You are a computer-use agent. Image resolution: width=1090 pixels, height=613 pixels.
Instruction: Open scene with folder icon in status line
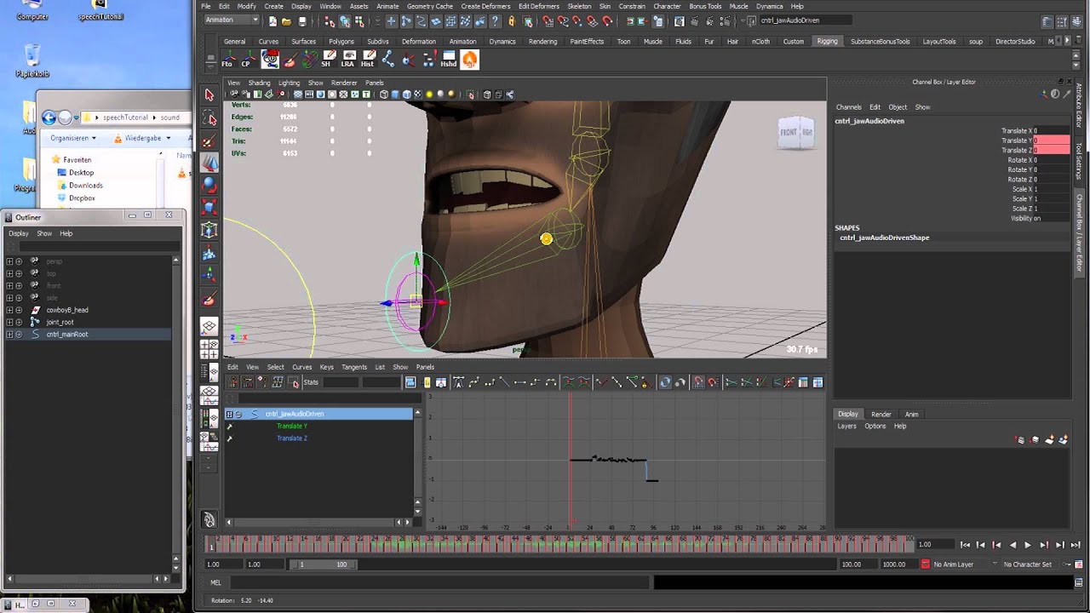(287, 21)
